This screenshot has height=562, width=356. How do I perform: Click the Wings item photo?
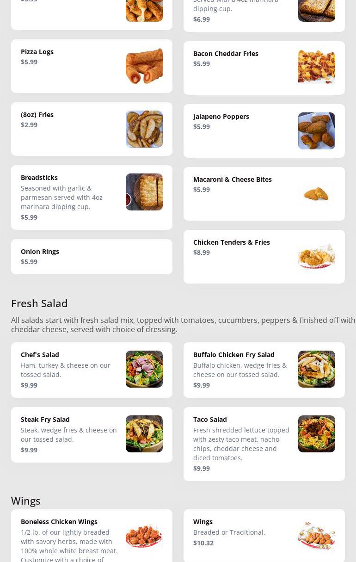316,537
